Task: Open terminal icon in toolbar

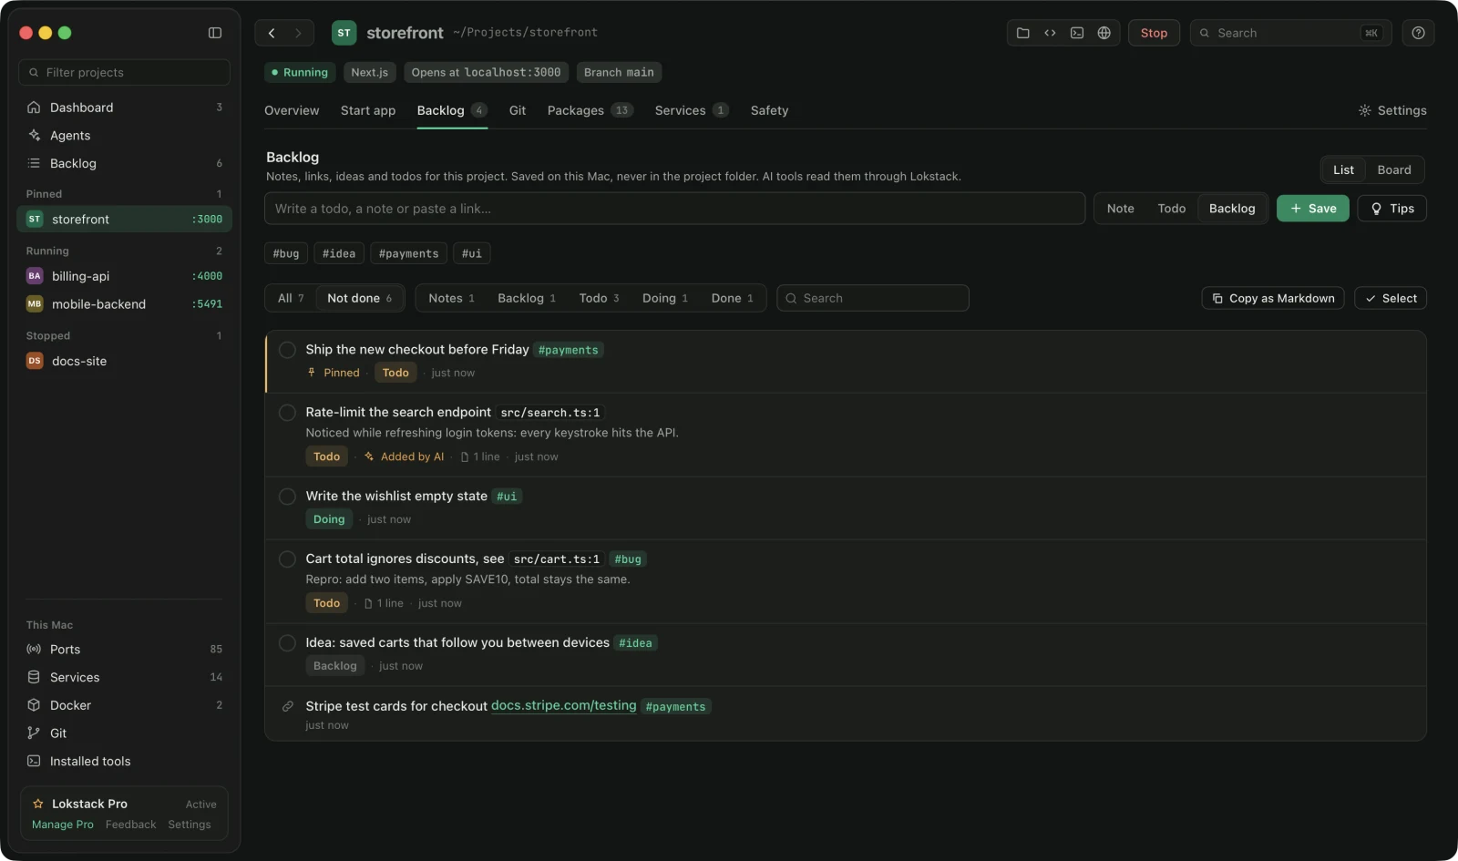Action: [1077, 33]
